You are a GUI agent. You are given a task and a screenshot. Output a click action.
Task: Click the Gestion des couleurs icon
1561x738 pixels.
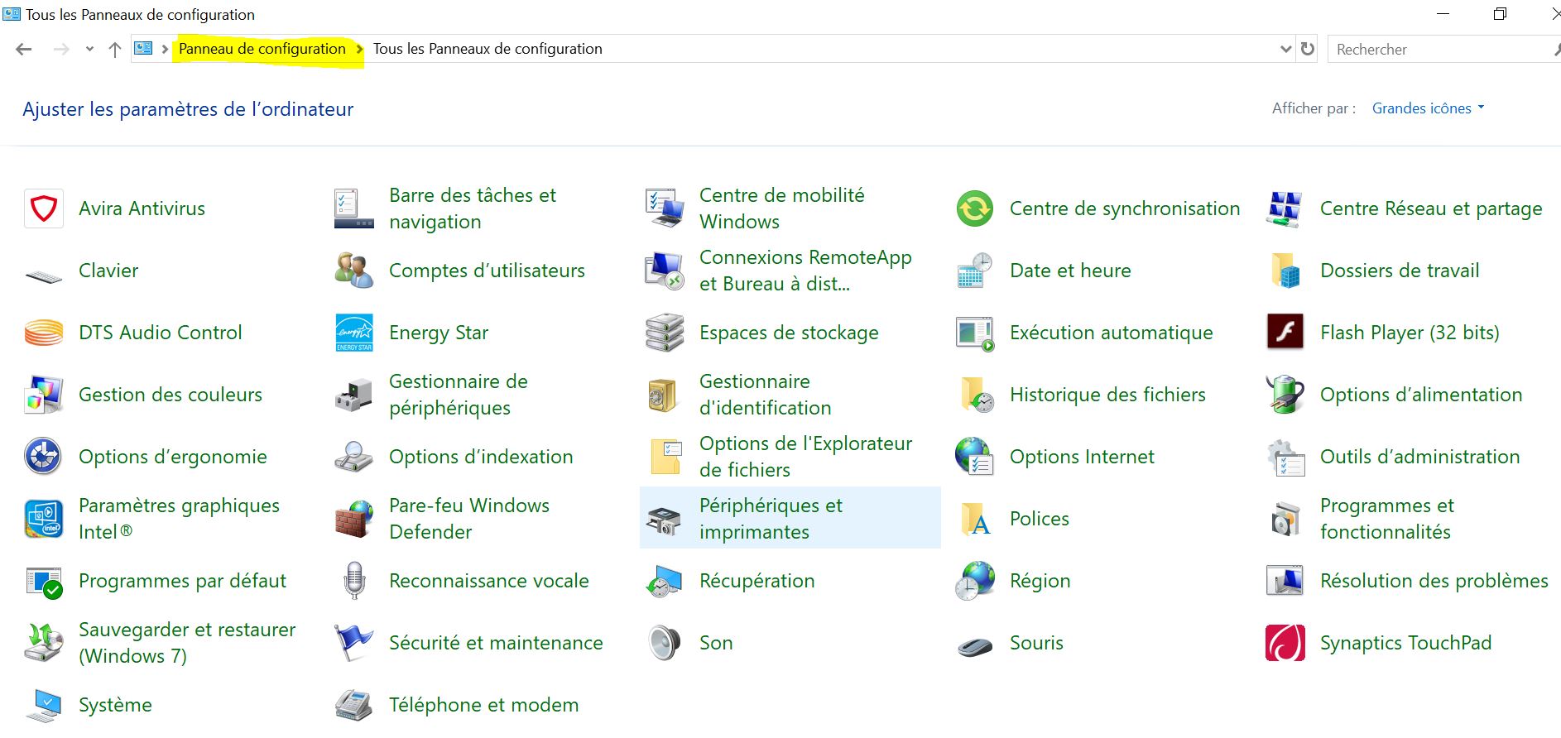pos(44,395)
